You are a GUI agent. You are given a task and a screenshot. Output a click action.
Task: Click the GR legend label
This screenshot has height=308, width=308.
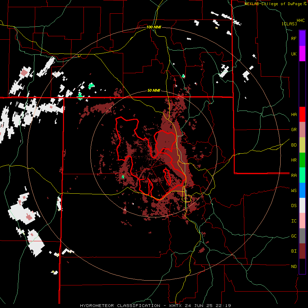(294, 130)
